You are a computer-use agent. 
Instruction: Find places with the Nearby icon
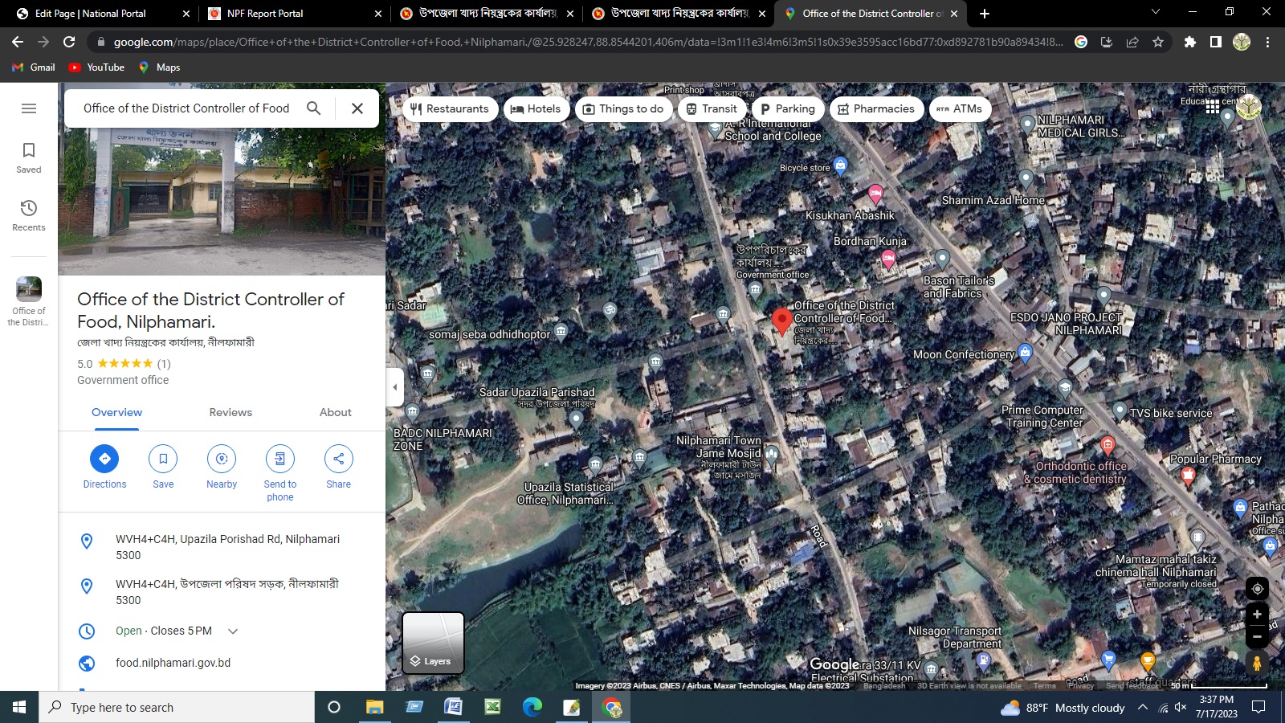pyautogui.click(x=222, y=459)
